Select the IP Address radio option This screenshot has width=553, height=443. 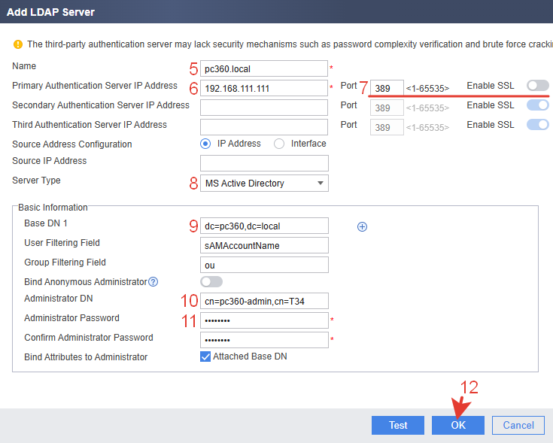(205, 144)
